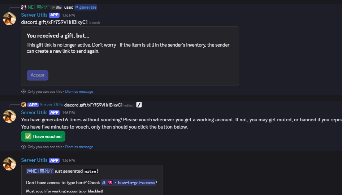342x195 pixels.
Task: Click the Server Utils avatar on the "just generated nitro" message
Action: 9,164
